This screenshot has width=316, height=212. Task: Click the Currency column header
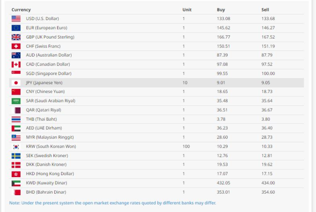pyautogui.click(x=21, y=10)
